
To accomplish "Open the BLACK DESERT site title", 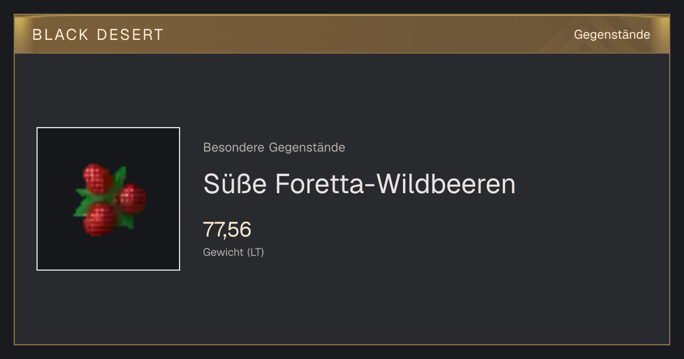I will [x=98, y=35].
